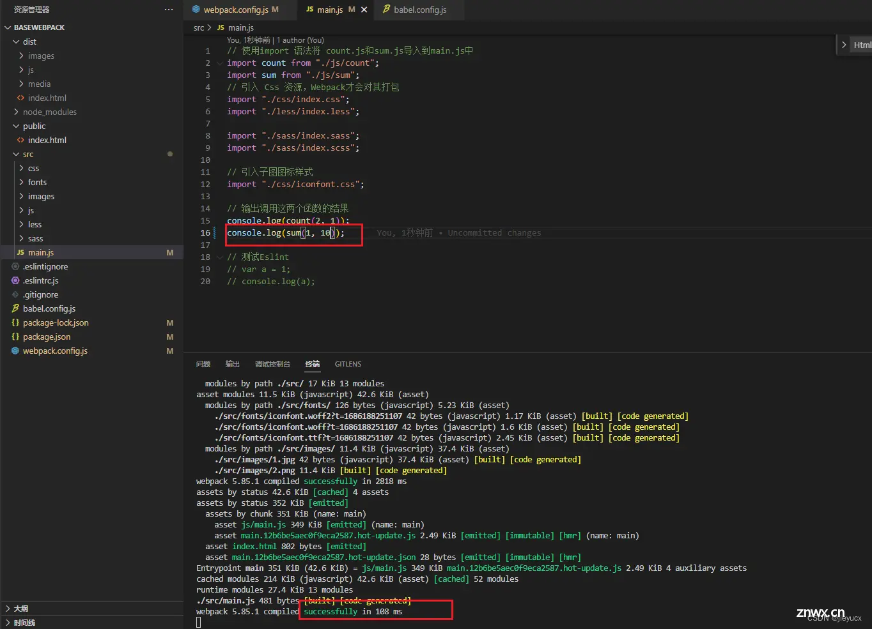
Task: Select the 终端 (Terminal) panel tab
Action: (313, 364)
